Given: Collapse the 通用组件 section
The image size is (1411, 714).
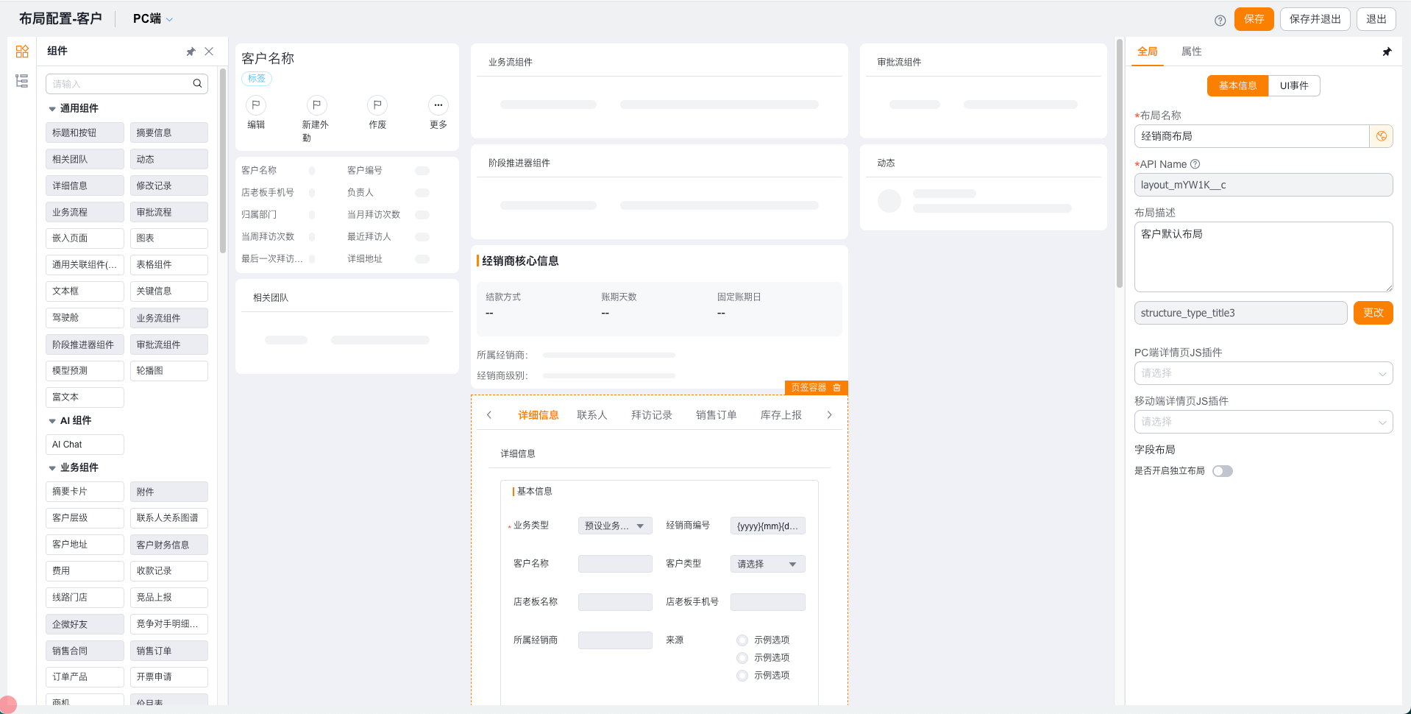Looking at the screenshot, I should (52, 109).
